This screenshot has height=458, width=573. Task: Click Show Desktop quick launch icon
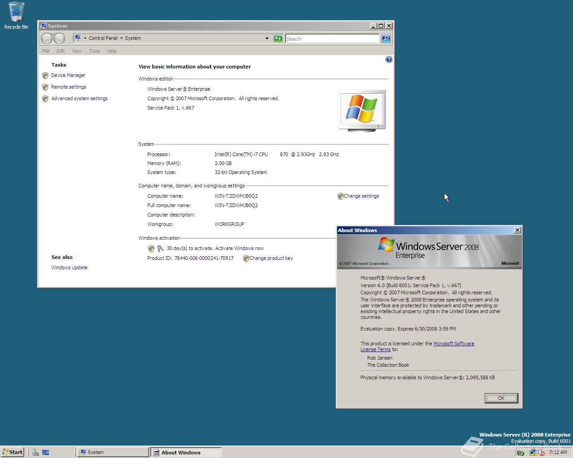tap(46, 452)
